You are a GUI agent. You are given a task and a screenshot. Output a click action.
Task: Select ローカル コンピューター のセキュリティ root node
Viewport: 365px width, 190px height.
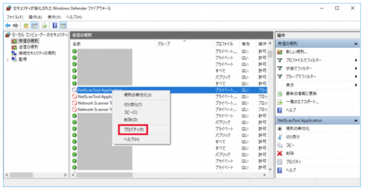coord(40,35)
